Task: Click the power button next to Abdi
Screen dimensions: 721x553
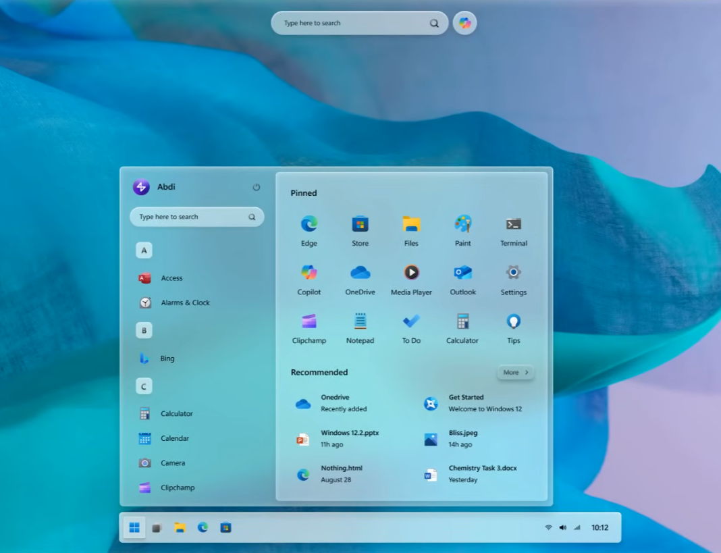Action: pos(257,188)
